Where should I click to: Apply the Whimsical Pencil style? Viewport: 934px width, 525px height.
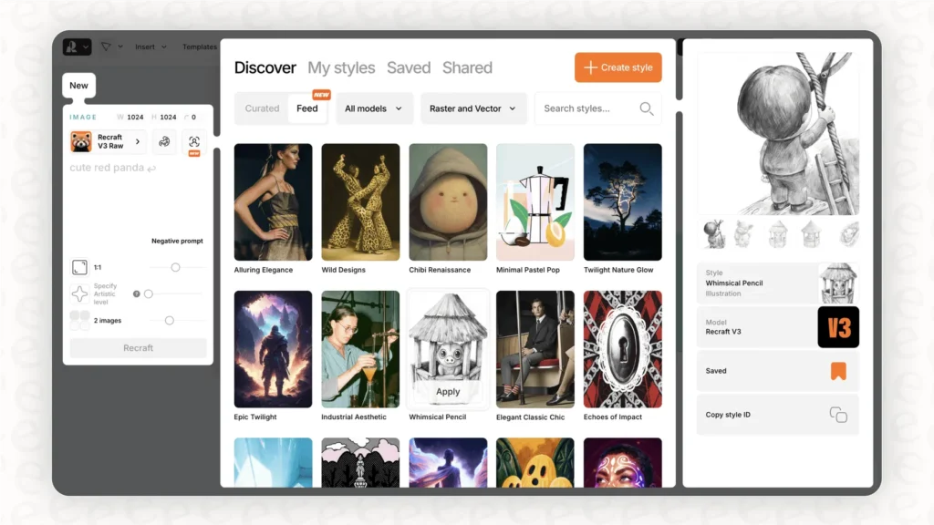(448, 392)
